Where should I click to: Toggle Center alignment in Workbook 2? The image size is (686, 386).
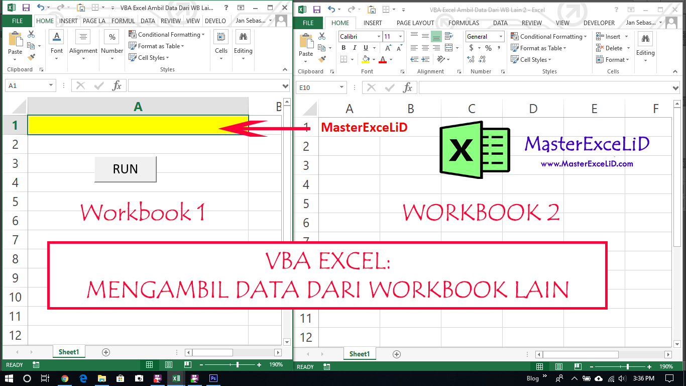[x=425, y=47]
